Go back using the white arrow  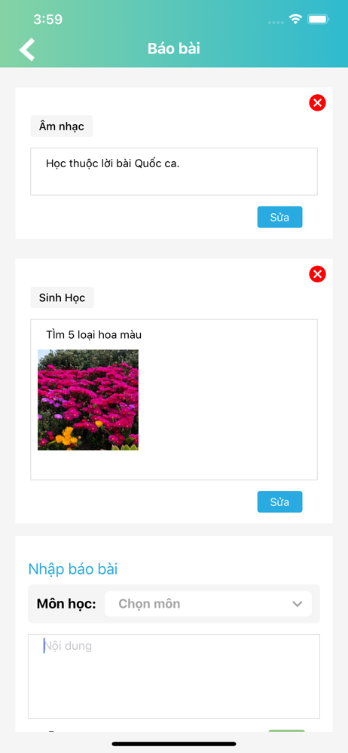(27, 49)
